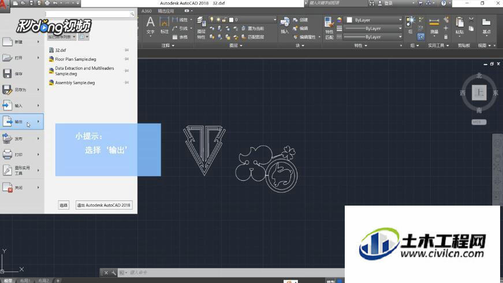The width and height of the screenshot is (503, 283).
Task: Toggle layer on/off lightbulb icon
Action: [x=212, y=20]
